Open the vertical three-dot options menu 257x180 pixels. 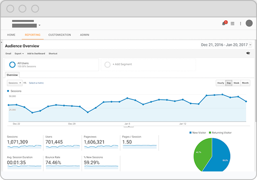coord(240,23)
